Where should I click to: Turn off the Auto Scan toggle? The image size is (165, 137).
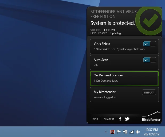point(150,60)
